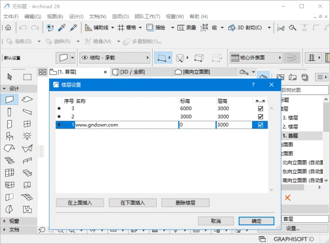Expand the Document toolbox section

[4, 230]
